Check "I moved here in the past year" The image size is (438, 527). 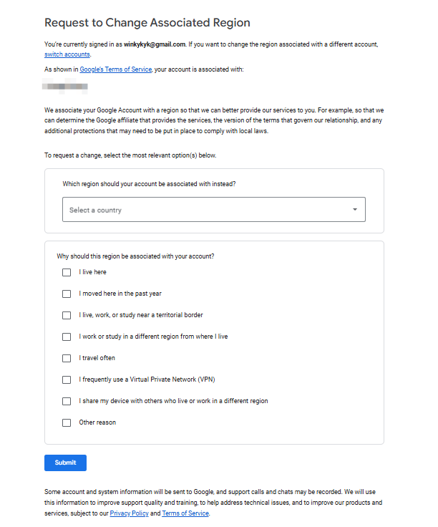(67, 294)
